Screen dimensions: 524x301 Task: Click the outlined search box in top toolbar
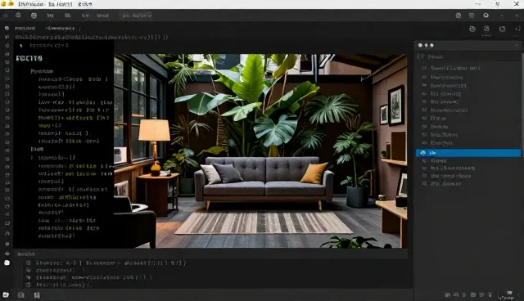137,16
